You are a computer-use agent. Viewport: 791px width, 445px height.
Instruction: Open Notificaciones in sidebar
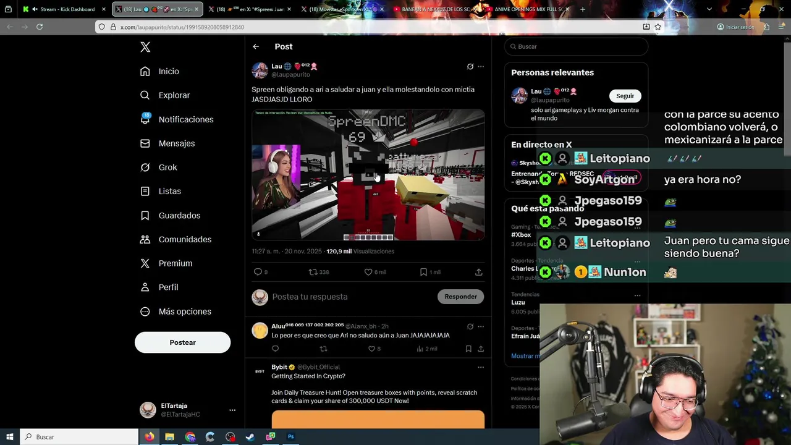[177, 119]
